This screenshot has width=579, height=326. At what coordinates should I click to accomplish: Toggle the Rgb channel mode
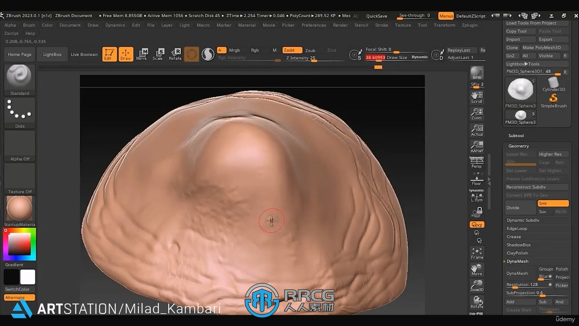click(255, 50)
